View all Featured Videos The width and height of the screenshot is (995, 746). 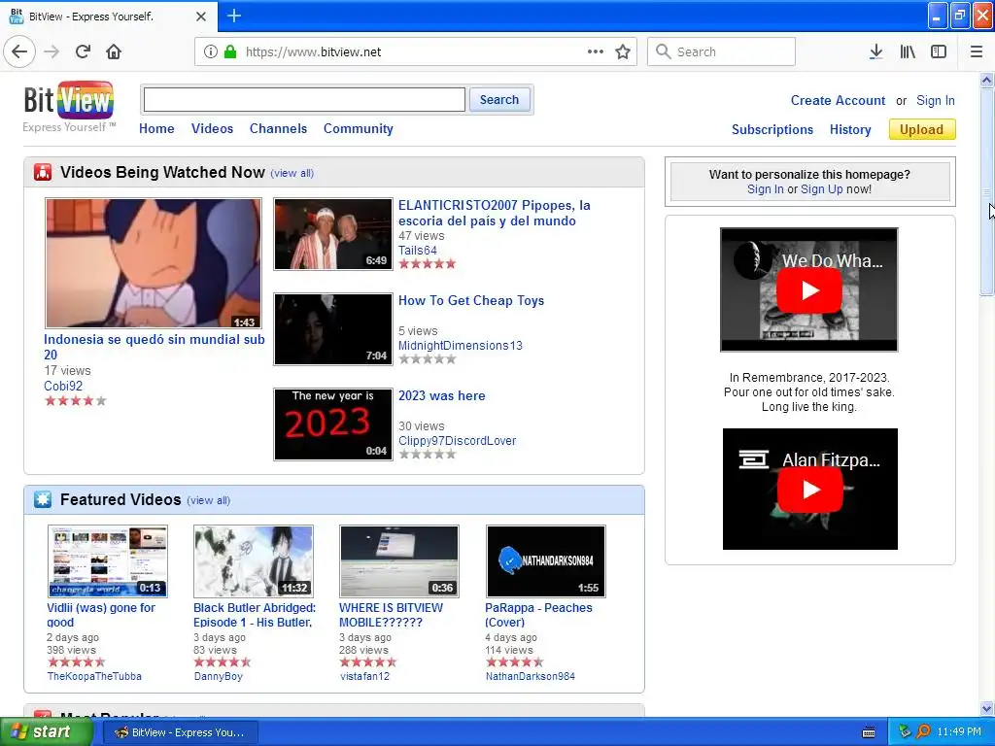click(x=208, y=500)
